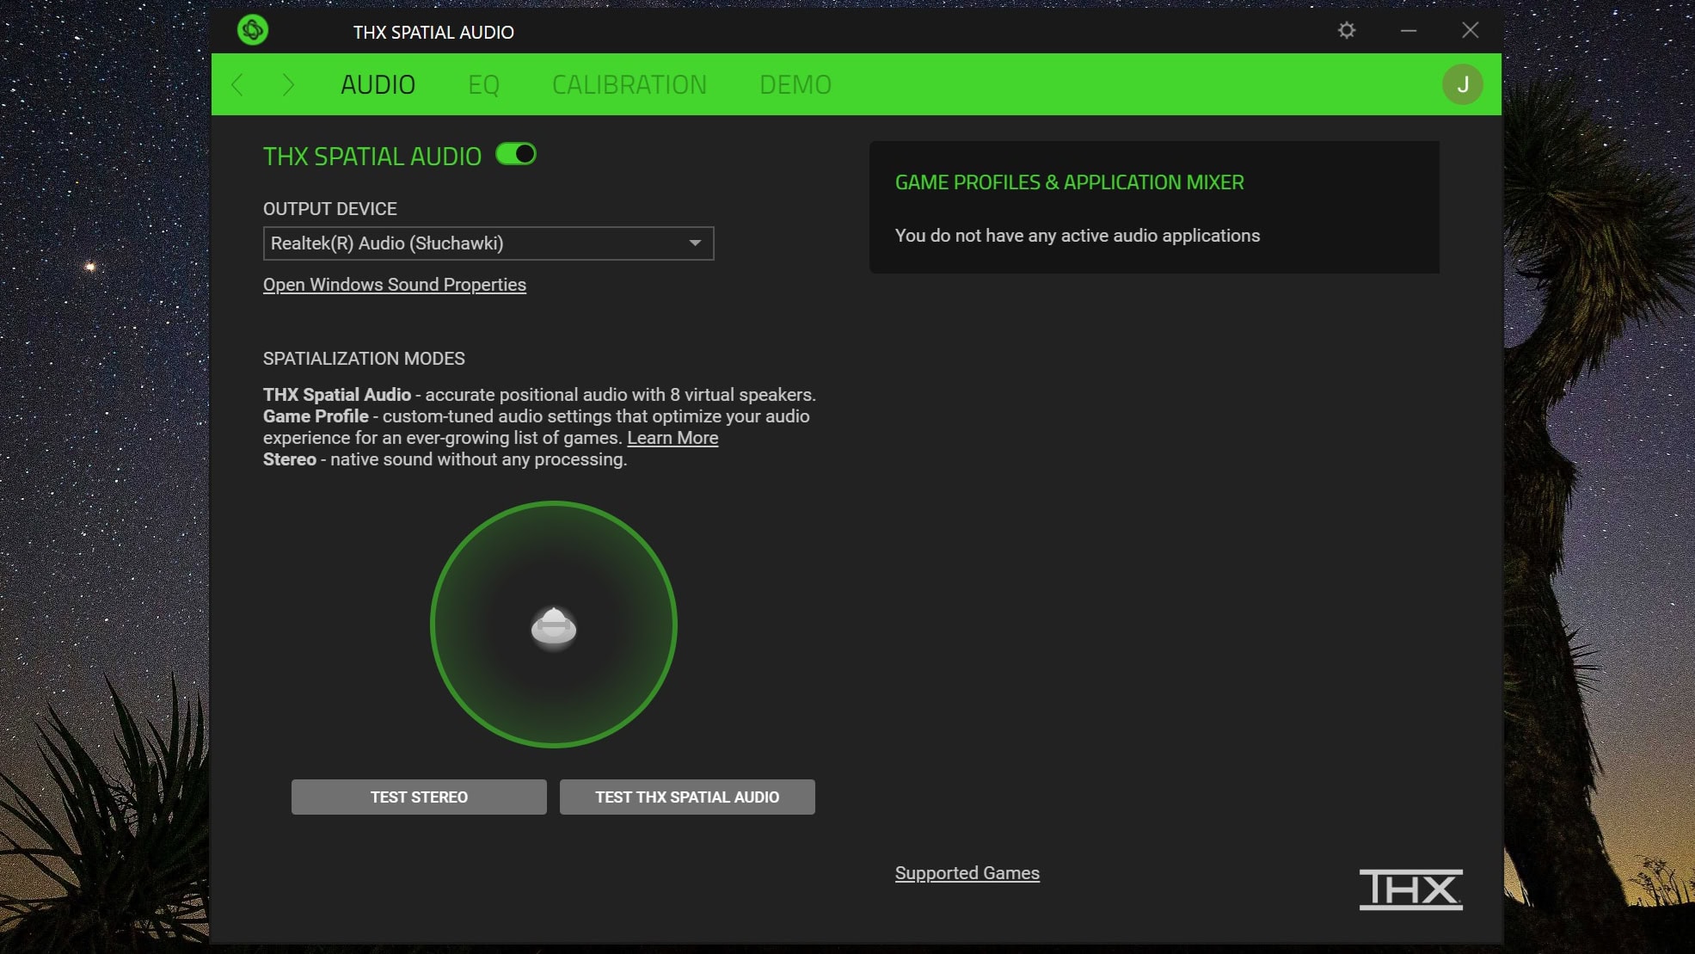Switch to the CALIBRATION tab
Image resolution: width=1695 pixels, height=954 pixels.
tap(629, 84)
